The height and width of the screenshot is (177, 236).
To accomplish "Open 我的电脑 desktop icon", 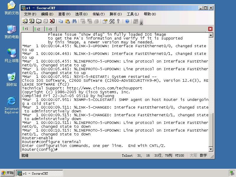I will click(x=12, y=32).
